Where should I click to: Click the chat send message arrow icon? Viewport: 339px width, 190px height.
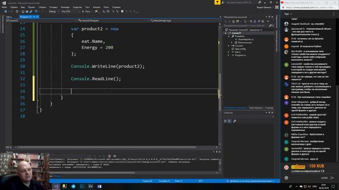(332, 178)
